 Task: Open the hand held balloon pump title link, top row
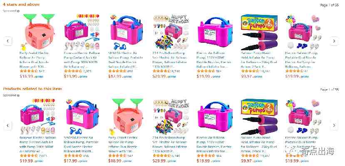point(258,60)
